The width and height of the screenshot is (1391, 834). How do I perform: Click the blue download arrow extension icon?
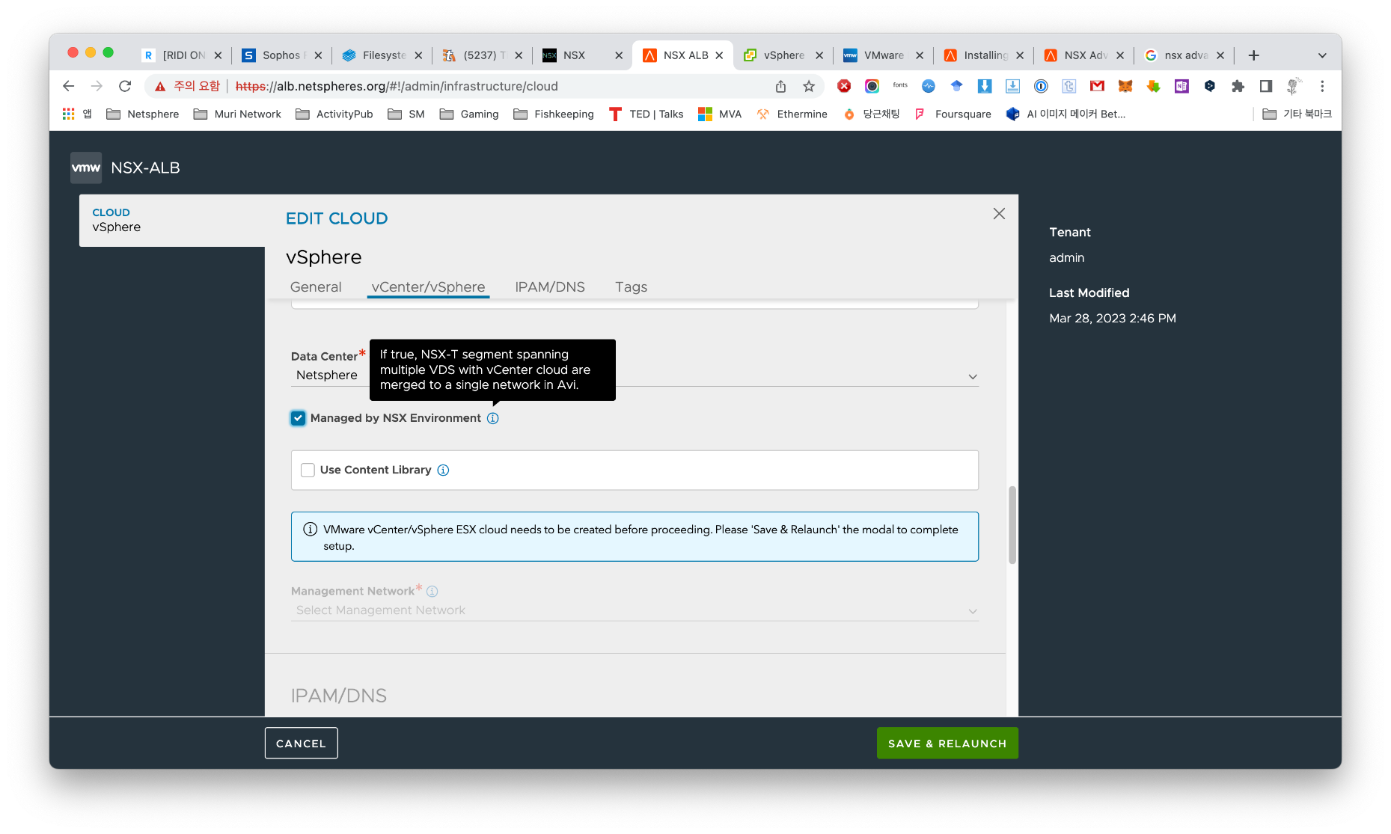pyautogui.click(x=985, y=86)
